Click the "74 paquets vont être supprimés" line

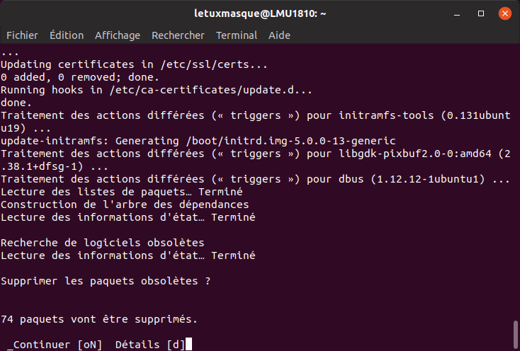(99, 319)
